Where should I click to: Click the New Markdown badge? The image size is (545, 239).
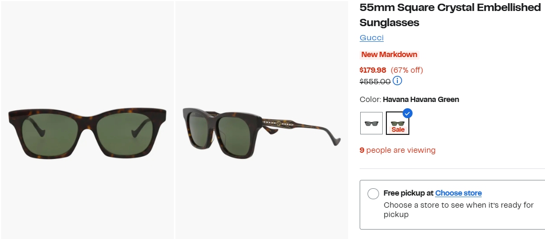point(389,54)
